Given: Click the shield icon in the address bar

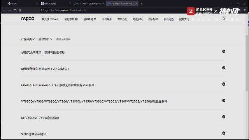Looking at the screenshot, I should [42, 10].
